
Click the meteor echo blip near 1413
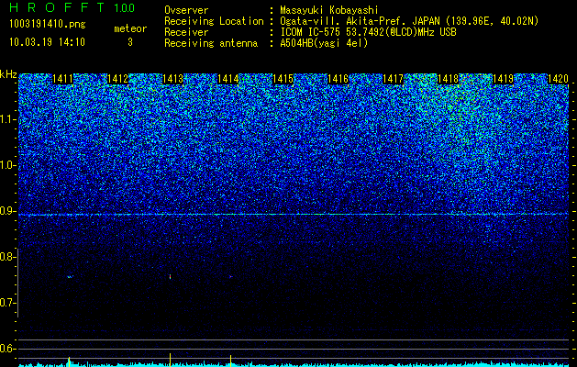(170, 276)
